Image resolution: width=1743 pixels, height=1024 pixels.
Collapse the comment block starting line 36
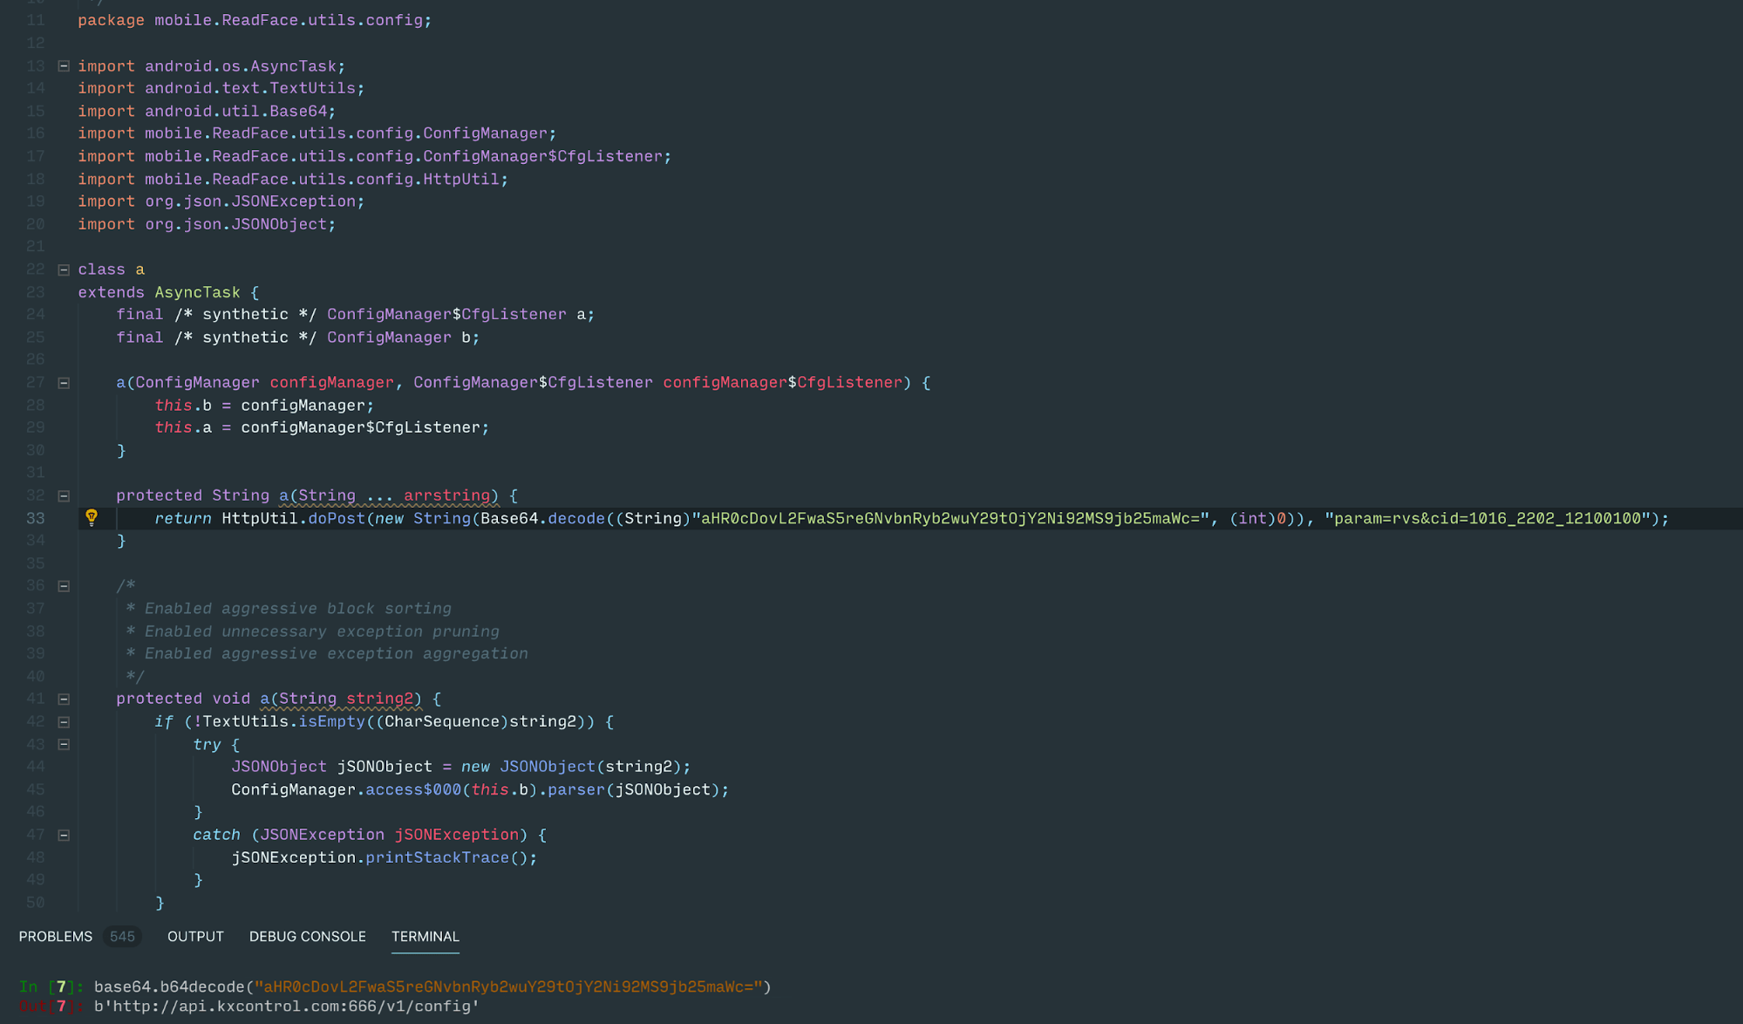click(64, 586)
